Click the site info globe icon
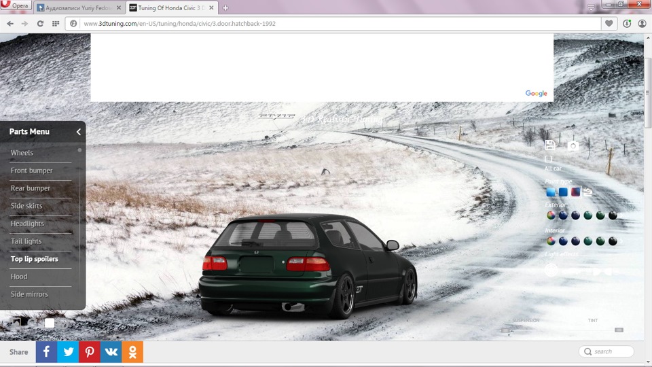Screen dimensions: 652x367 (73, 24)
